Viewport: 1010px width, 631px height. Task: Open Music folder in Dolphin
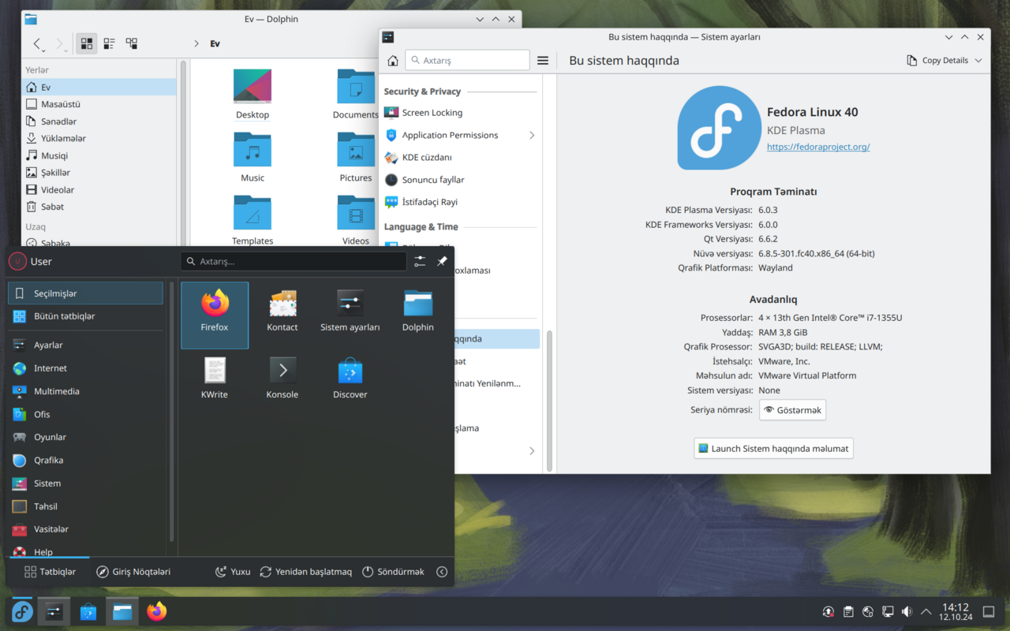[252, 157]
